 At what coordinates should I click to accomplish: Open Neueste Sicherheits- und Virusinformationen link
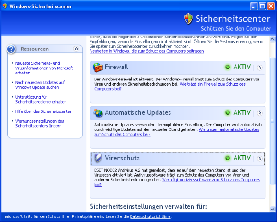point(44,68)
